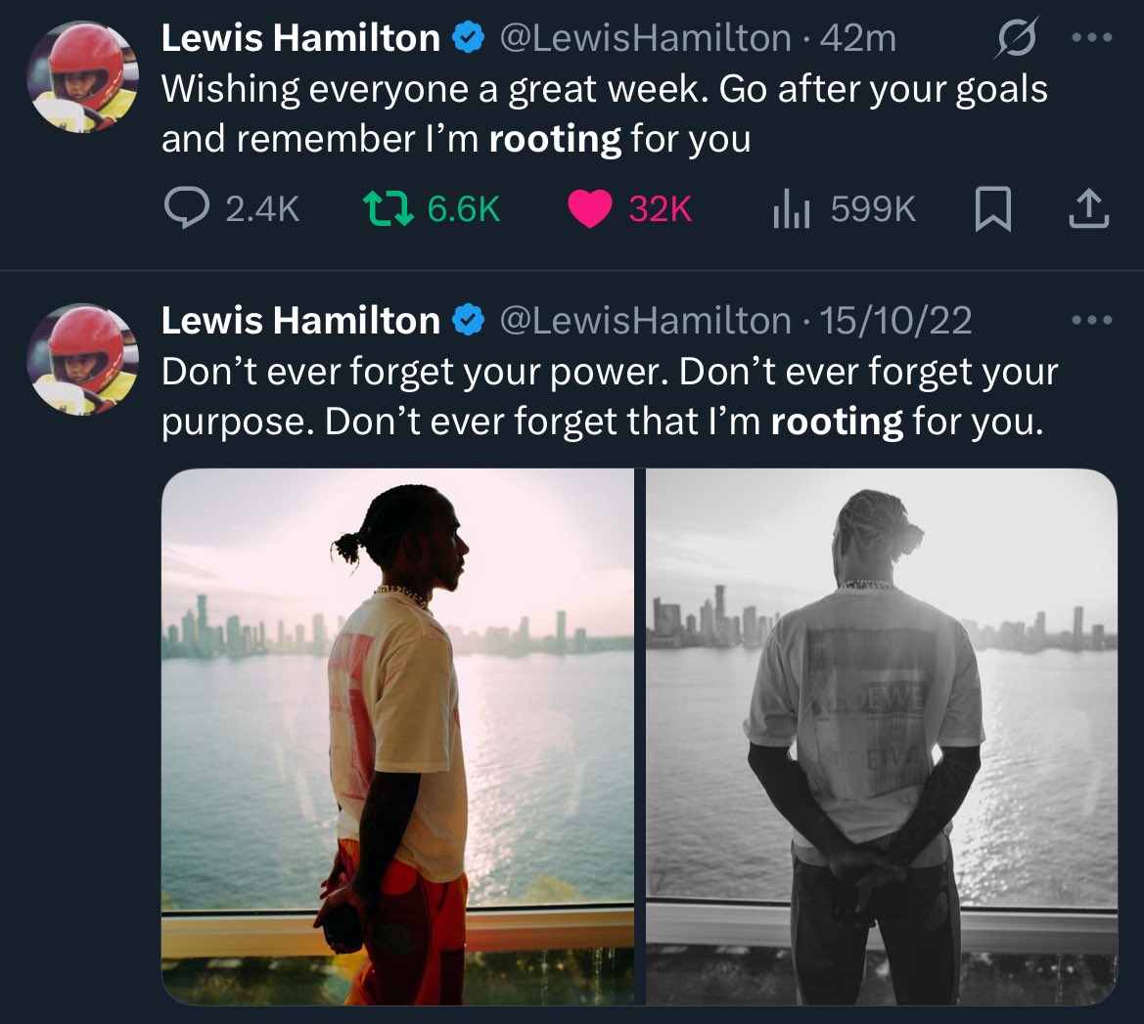Open the 42m timestamp link
The width and height of the screenshot is (1144, 1024).
(858, 38)
